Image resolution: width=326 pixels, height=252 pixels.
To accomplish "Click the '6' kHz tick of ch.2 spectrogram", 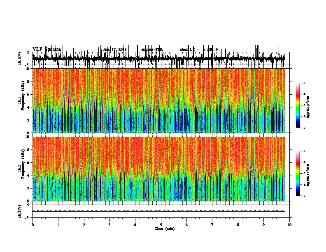I will pyautogui.click(x=29, y=163).
